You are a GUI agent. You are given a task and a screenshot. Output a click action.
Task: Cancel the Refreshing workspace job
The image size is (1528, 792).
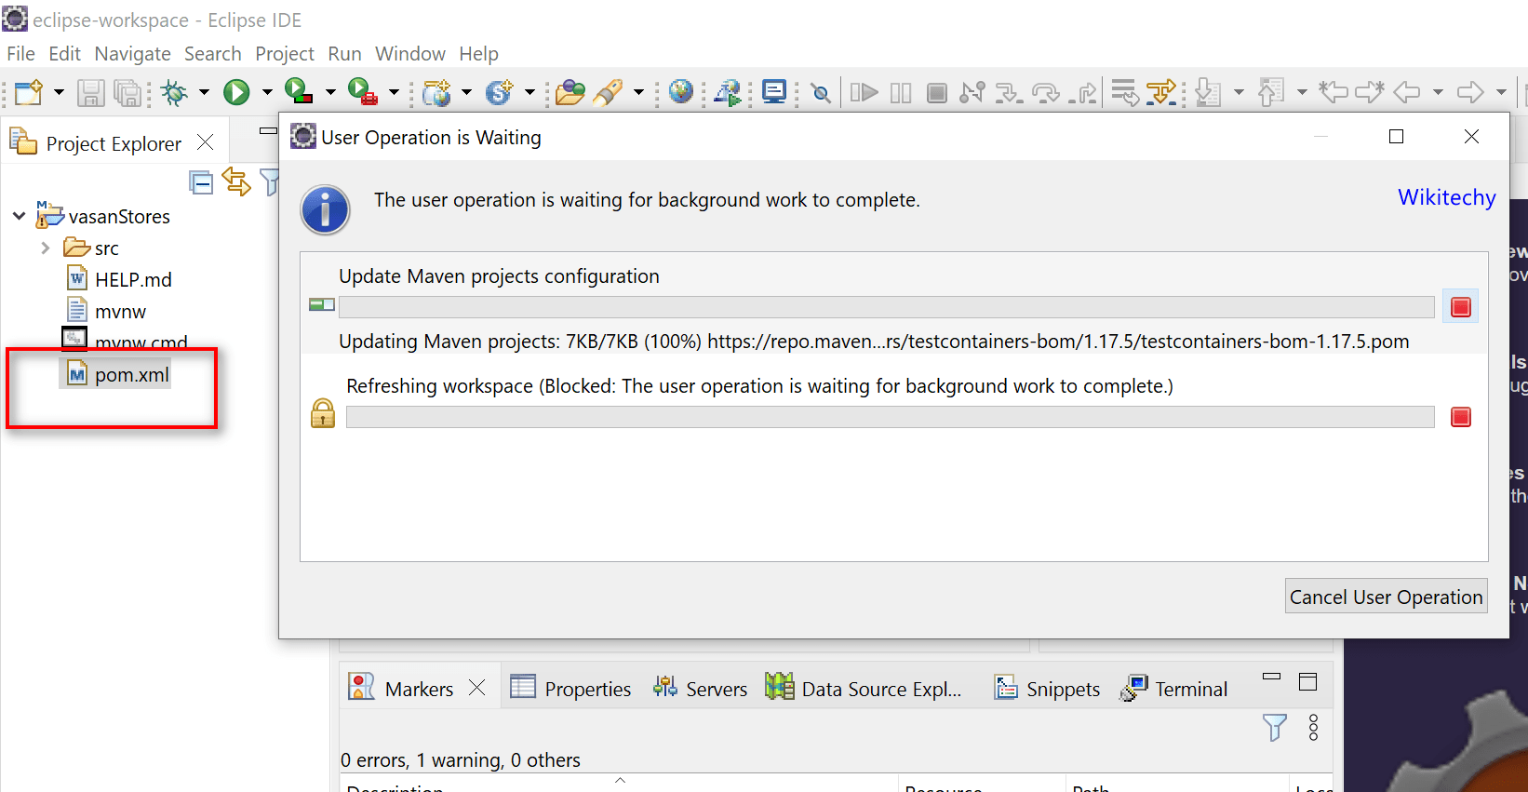[1461, 417]
